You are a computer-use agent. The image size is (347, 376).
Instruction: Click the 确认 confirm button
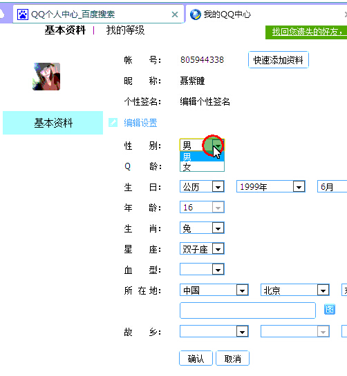(196, 359)
